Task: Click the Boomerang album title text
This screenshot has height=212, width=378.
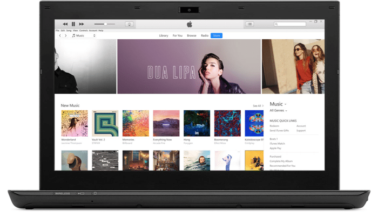Action: tap(221, 140)
